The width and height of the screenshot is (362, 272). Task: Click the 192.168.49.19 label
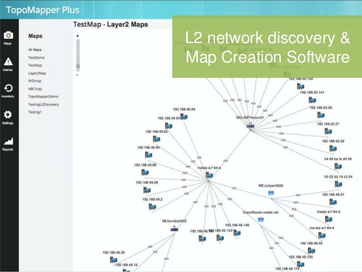pos(127,265)
